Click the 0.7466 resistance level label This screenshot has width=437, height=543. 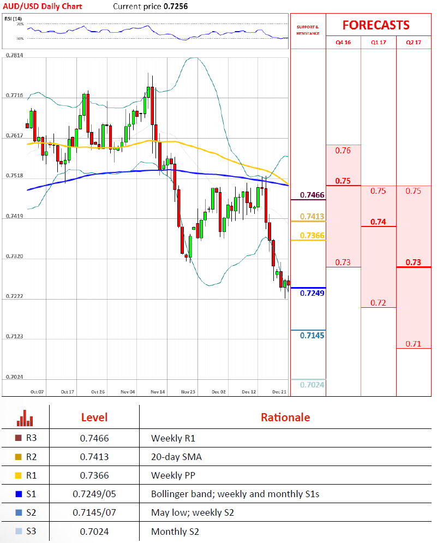point(312,195)
